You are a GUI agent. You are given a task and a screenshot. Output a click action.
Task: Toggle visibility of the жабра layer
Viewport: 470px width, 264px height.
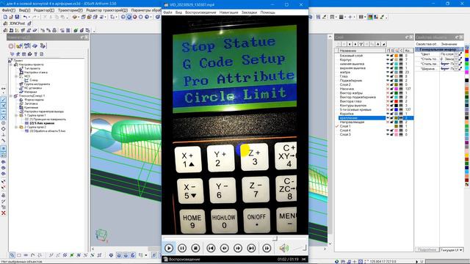pos(388,72)
